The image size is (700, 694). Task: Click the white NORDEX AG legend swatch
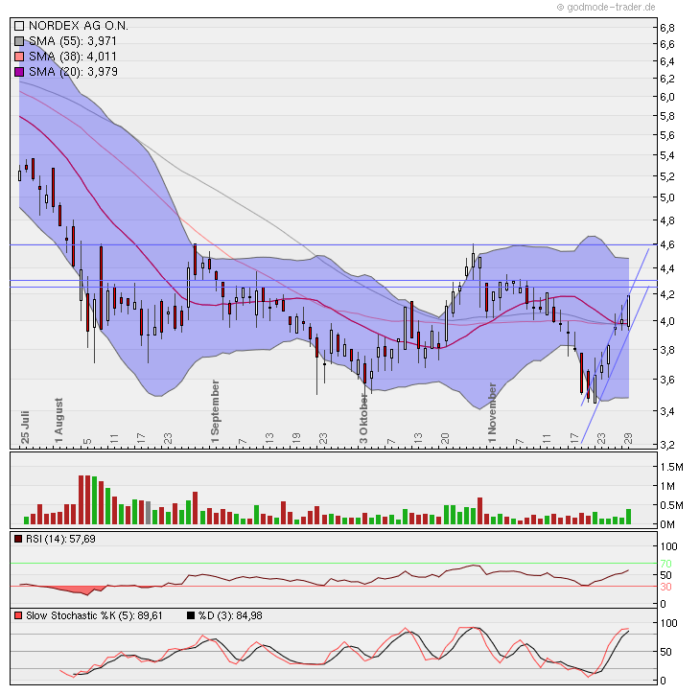tap(19, 26)
